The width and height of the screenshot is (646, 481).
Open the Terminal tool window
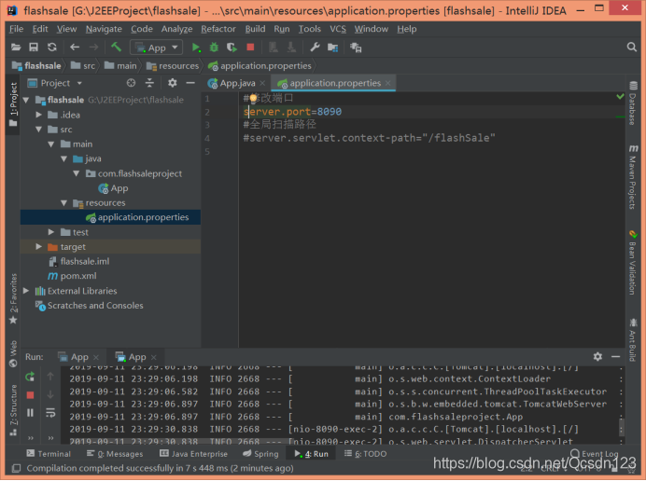point(49,454)
